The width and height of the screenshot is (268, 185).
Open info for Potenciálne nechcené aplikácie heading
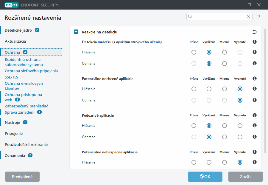pos(255,78)
